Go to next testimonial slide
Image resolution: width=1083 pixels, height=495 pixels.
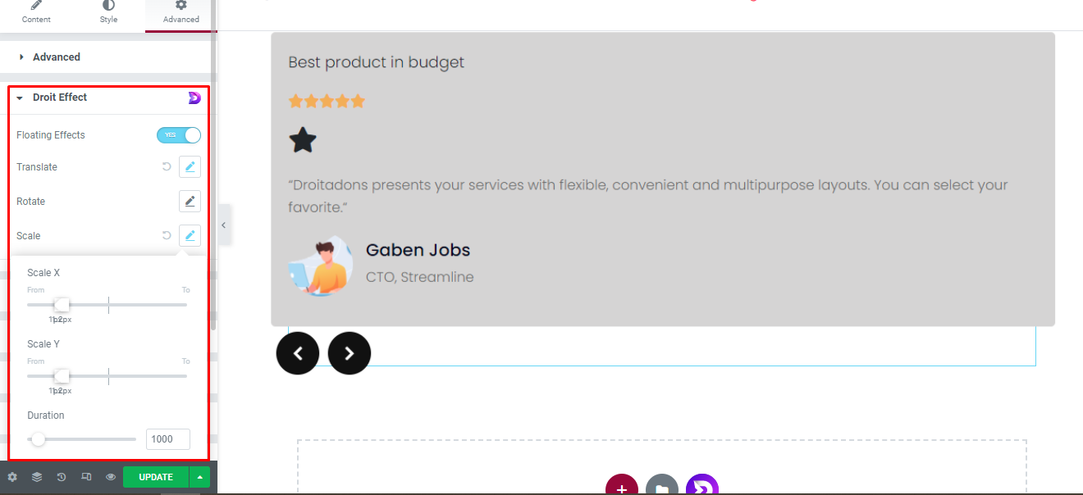tap(350, 353)
